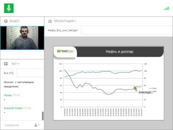Image resolution: width=173 pixels, height=130 pixels.
Task: Click the chat scrollbar thumb
Action: (x=43, y=116)
